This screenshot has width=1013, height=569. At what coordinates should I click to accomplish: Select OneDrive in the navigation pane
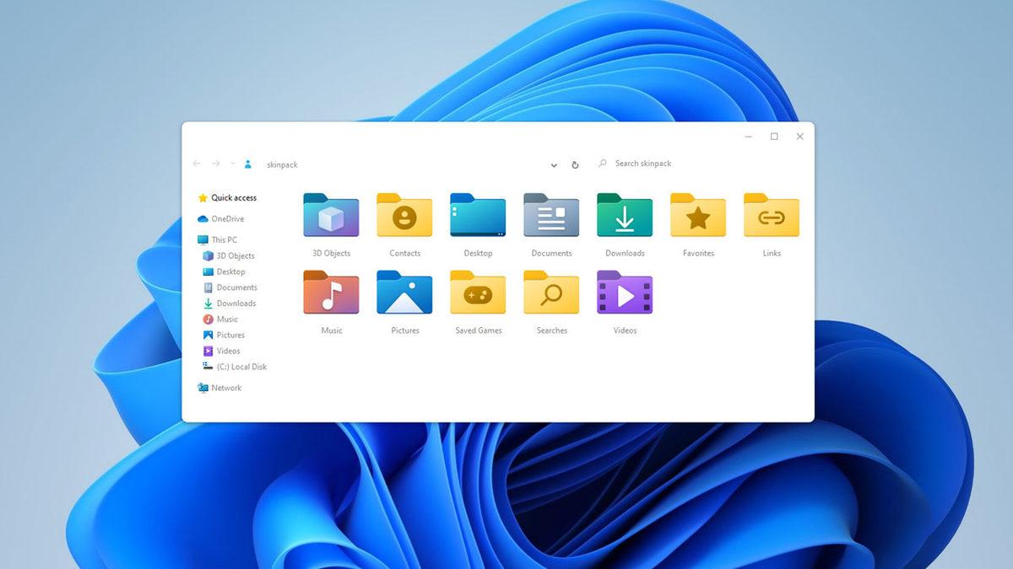click(228, 218)
